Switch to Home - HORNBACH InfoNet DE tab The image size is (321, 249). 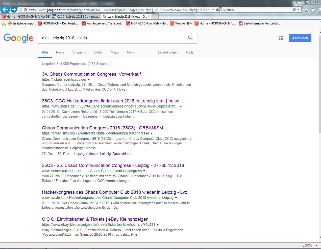click(26, 16)
